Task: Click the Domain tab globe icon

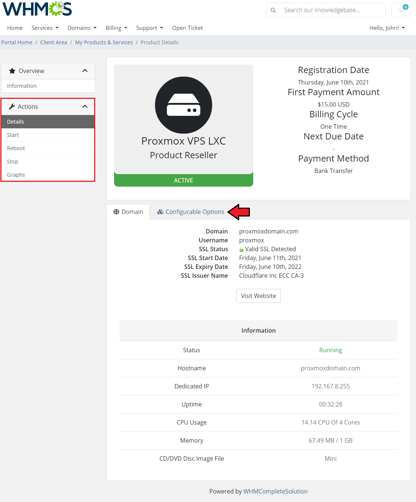Action: 116,212
